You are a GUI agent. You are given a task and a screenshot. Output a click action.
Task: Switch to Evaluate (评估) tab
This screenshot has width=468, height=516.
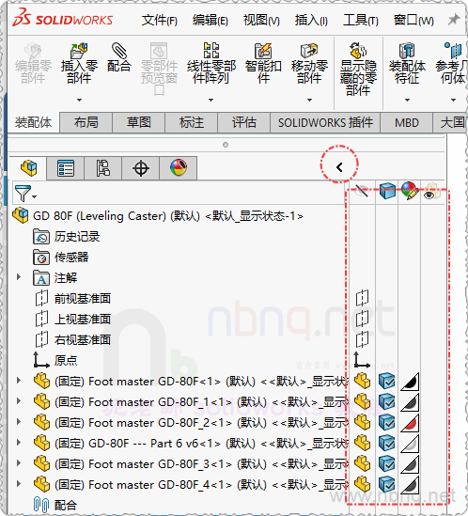pos(244,122)
